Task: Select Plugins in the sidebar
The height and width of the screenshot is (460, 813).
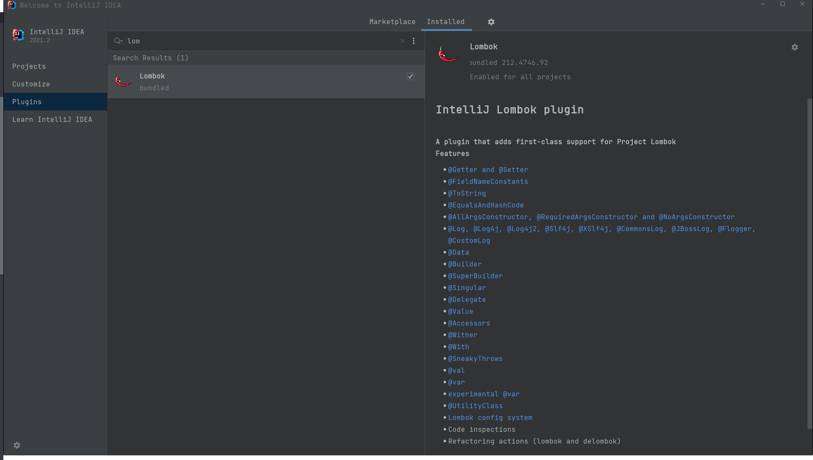Action: pyautogui.click(x=55, y=102)
